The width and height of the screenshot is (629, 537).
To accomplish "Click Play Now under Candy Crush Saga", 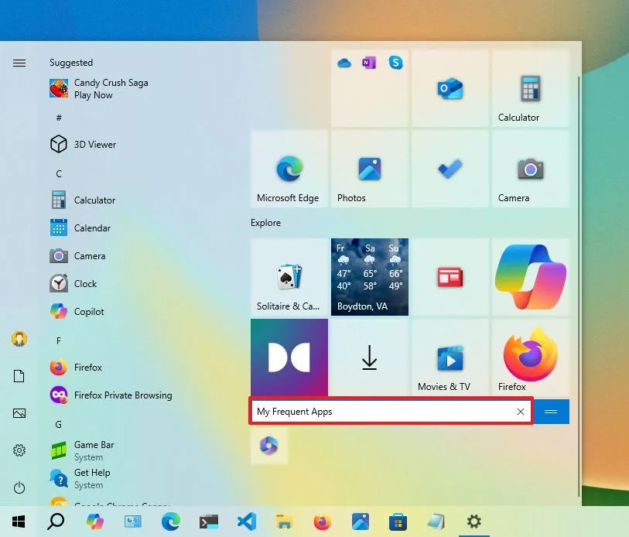I will (94, 94).
